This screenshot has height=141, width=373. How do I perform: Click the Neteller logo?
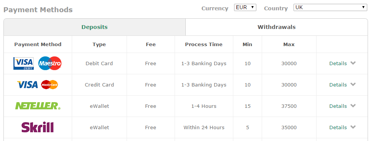pyautogui.click(x=38, y=106)
